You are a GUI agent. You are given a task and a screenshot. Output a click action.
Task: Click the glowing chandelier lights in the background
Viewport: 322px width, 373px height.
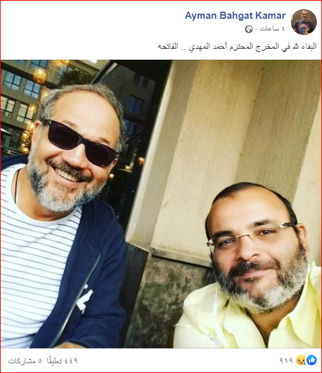click(x=40, y=76)
